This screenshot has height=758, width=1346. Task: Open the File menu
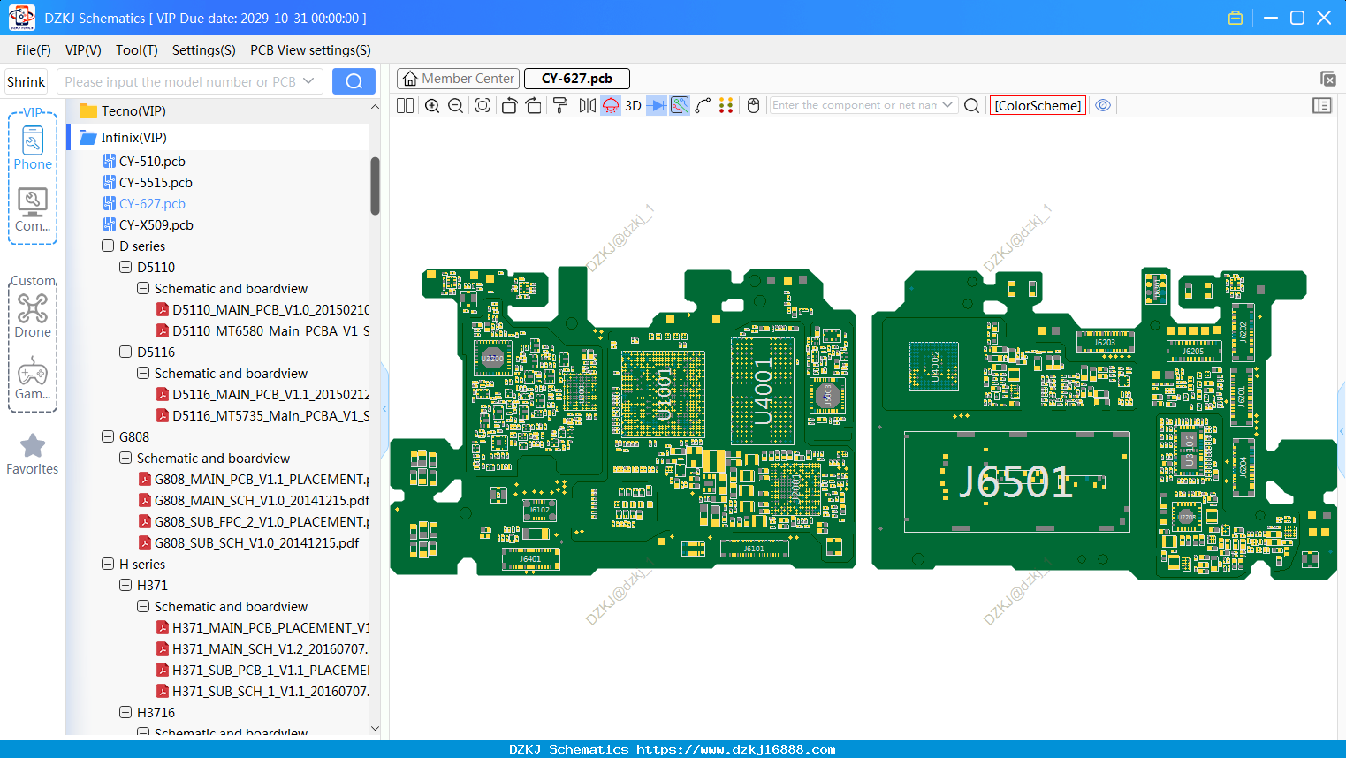point(34,50)
